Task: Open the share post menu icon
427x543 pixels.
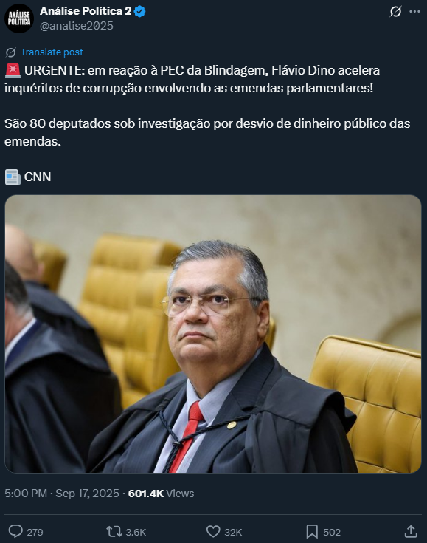Action: point(410,531)
